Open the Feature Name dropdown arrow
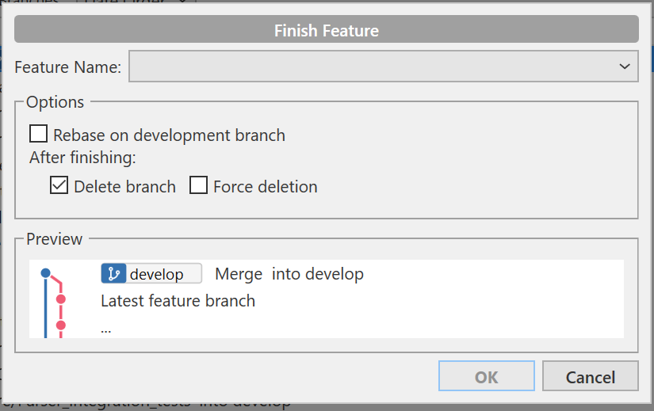This screenshot has height=411, width=654. 625,67
